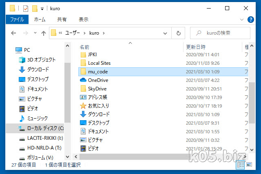Click navigation pane scroll down arrow

[x=67, y=157]
